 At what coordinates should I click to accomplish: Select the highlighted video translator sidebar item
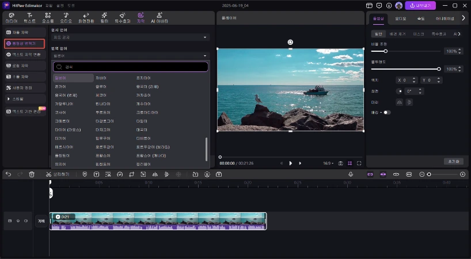point(25,44)
